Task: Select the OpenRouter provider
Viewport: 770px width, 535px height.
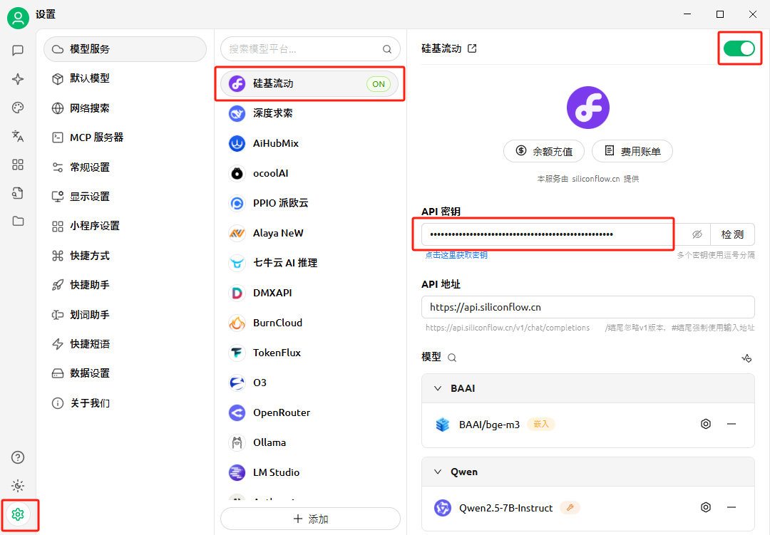Action: coord(309,412)
